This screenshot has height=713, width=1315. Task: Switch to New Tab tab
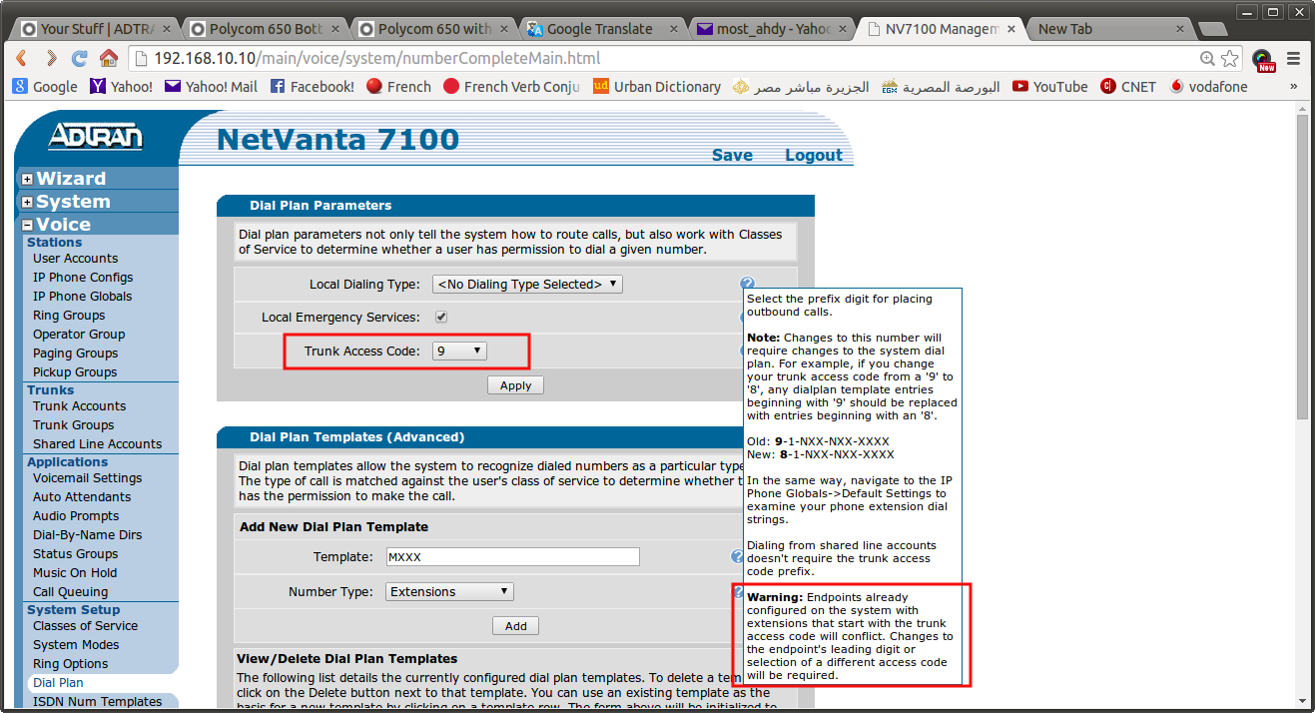click(x=1108, y=28)
